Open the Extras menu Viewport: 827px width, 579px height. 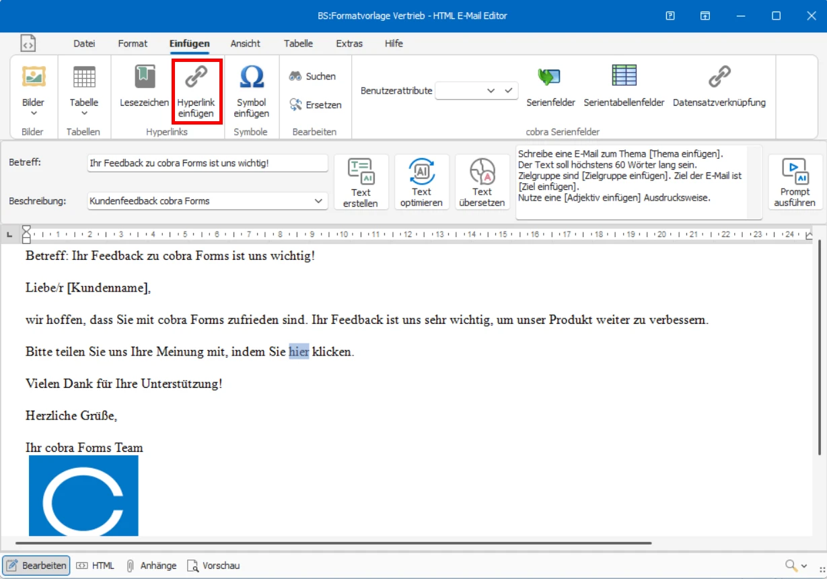[x=349, y=43]
